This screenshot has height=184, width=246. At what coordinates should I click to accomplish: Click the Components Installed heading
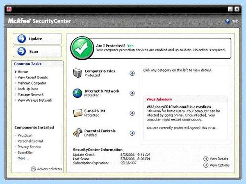(34, 127)
